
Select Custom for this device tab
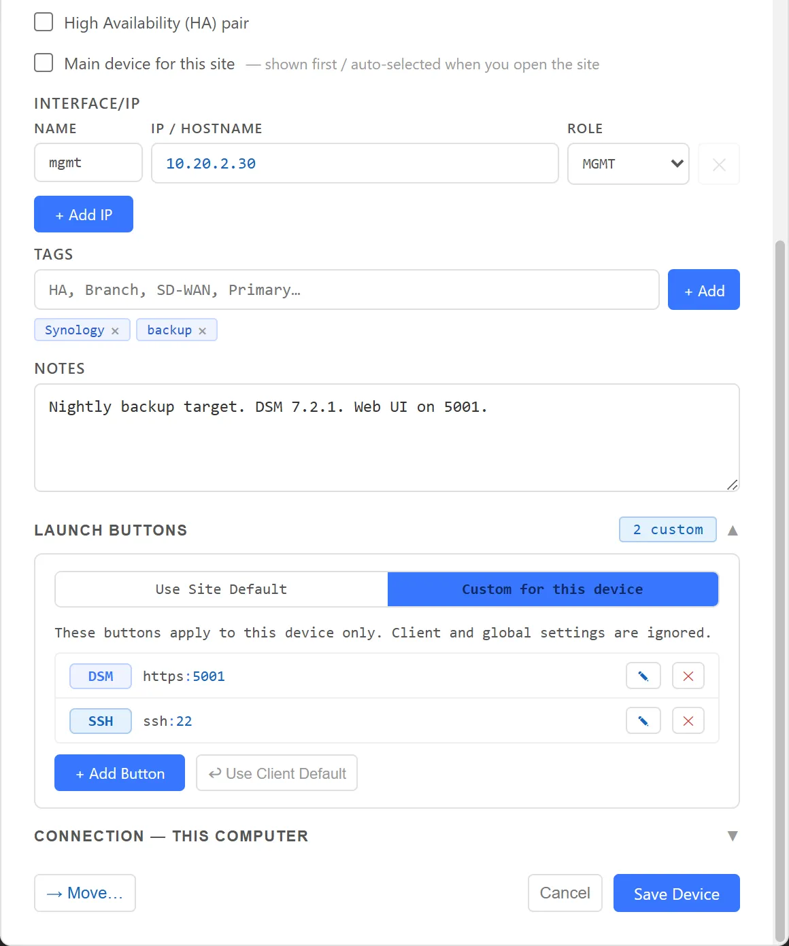tap(552, 589)
